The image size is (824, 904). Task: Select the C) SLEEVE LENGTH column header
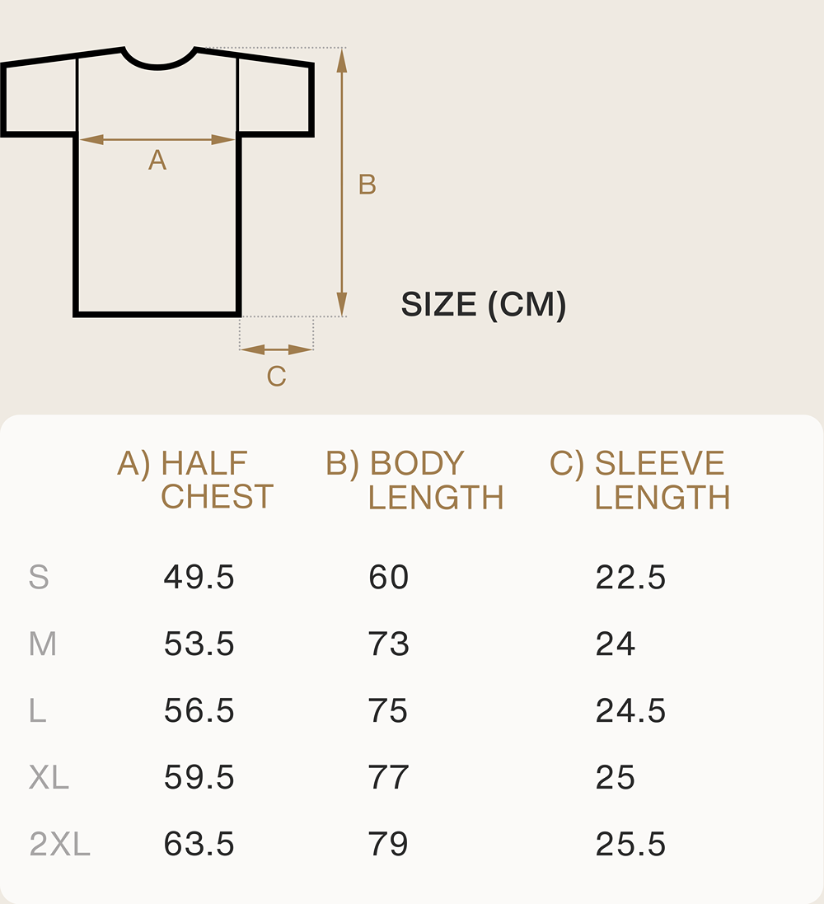coord(640,480)
